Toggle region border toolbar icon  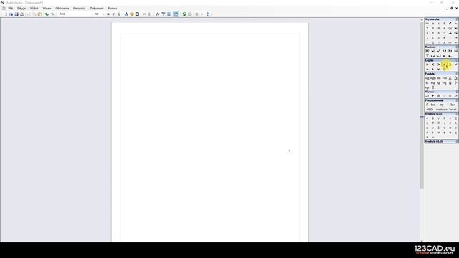coord(137,14)
